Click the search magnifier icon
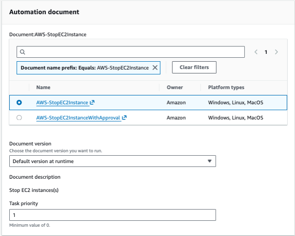The image size is (295, 236). tap(22, 52)
